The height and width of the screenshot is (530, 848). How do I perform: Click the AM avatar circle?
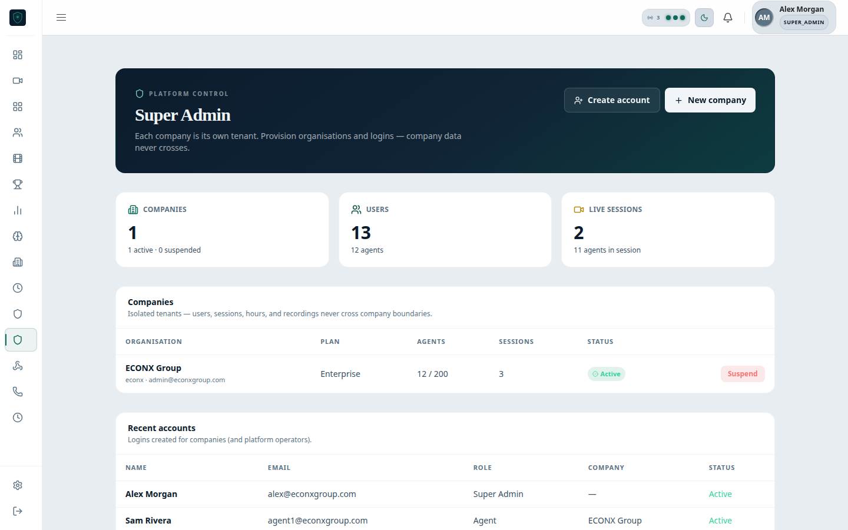764,18
